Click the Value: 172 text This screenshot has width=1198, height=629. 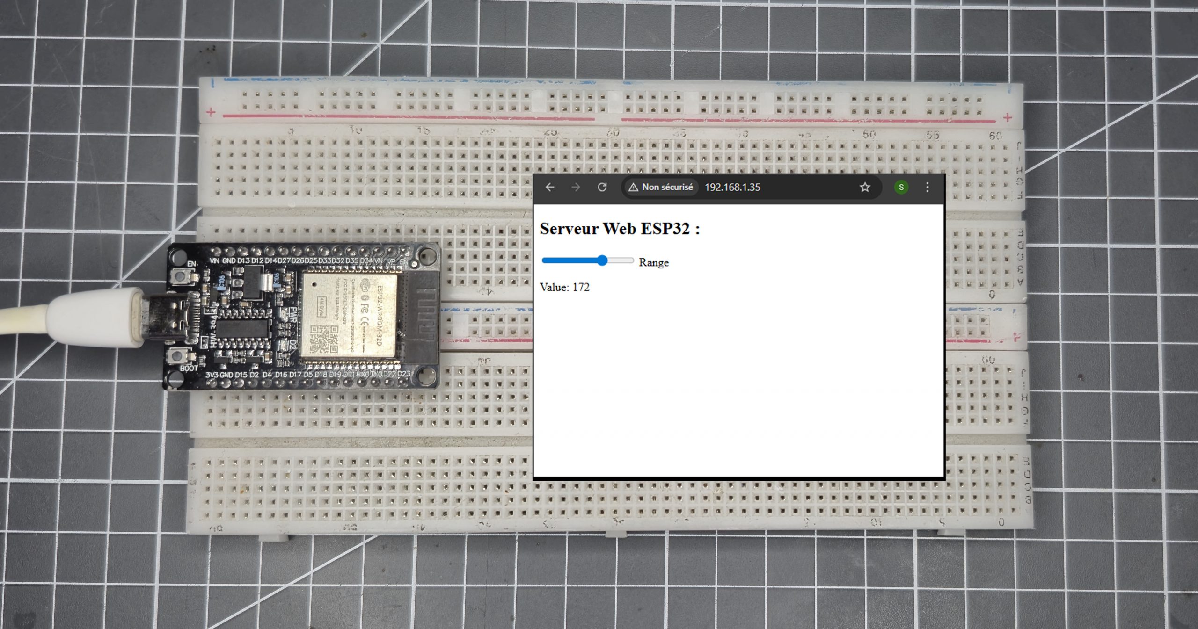564,287
